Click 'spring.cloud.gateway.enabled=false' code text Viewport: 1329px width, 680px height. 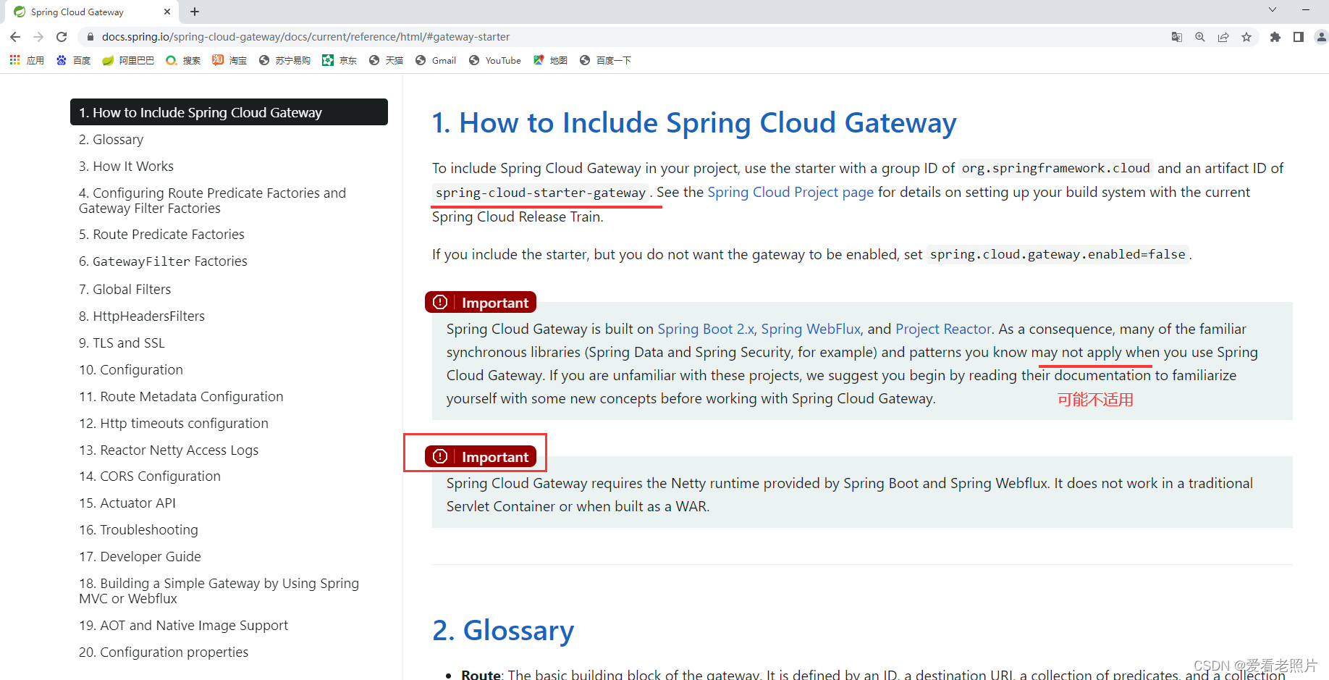coord(1058,254)
